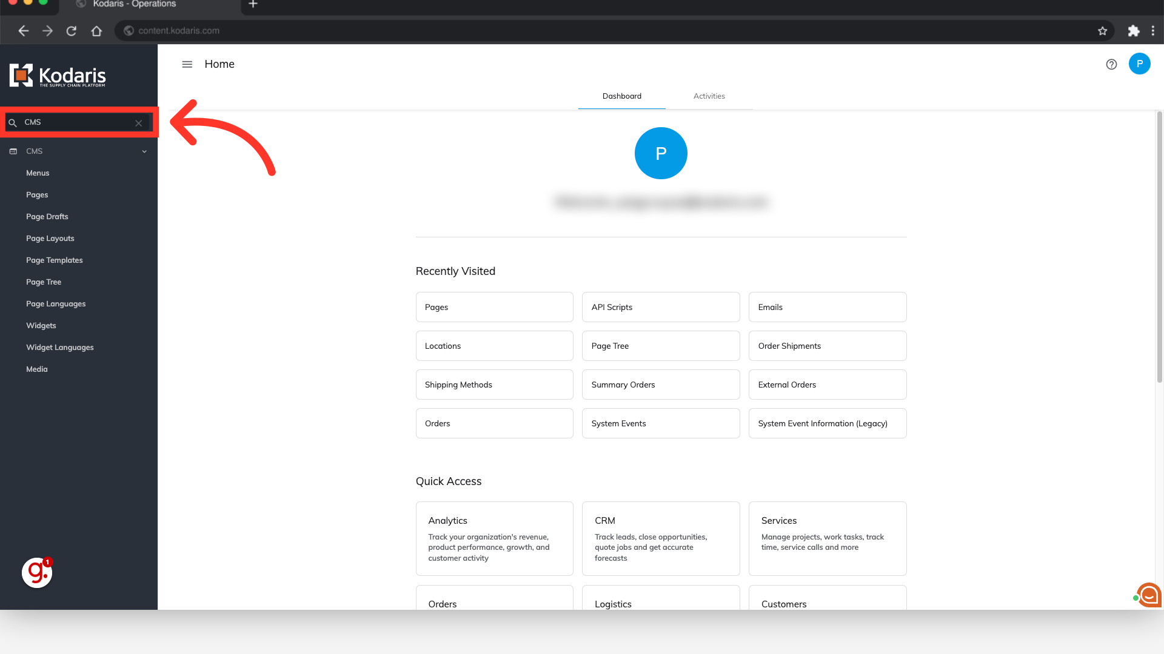
Task: Click the blue P user avatar
Action: tap(1139, 64)
